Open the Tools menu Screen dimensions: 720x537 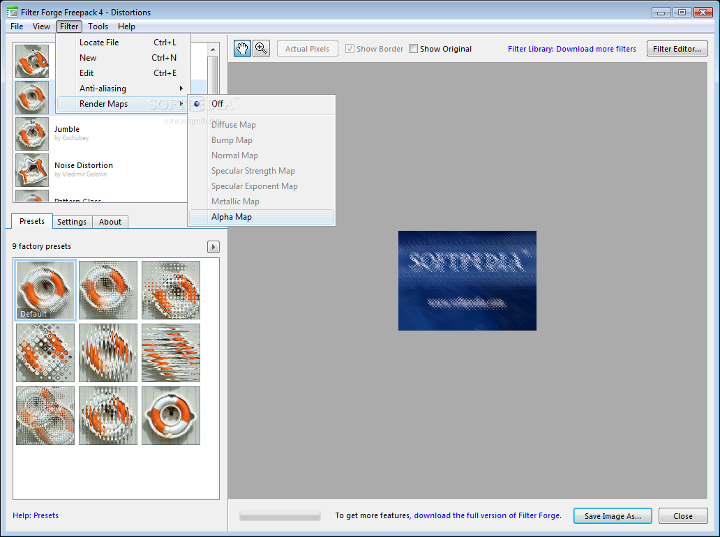pos(98,27)
